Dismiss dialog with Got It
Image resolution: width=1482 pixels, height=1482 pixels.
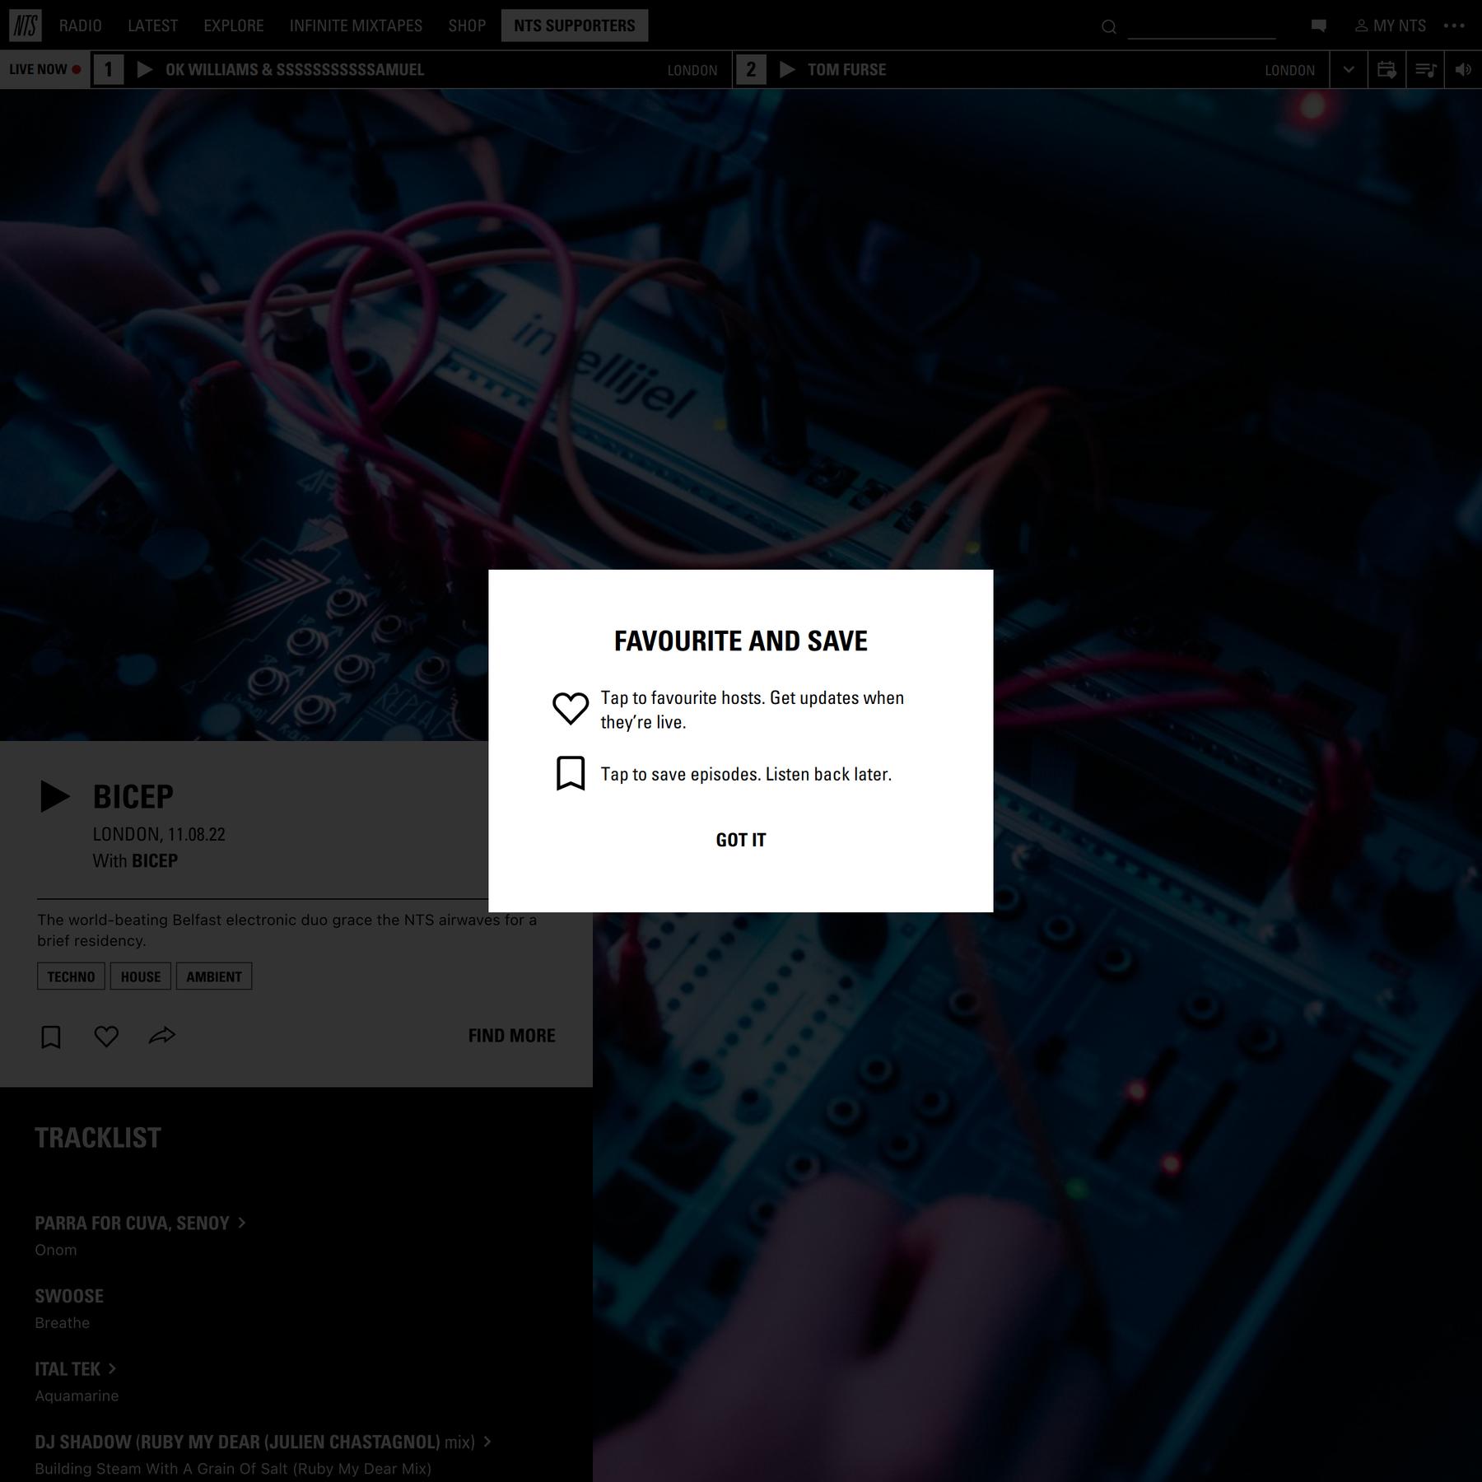pos(741,840)
